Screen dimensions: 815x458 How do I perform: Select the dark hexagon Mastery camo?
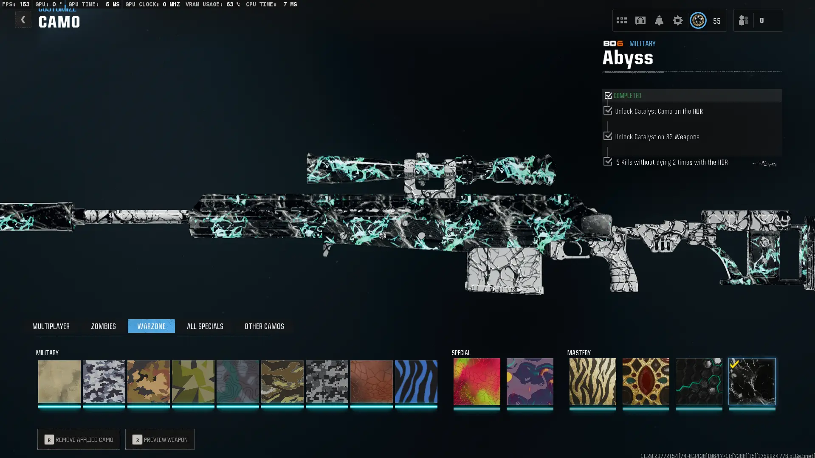699,382
